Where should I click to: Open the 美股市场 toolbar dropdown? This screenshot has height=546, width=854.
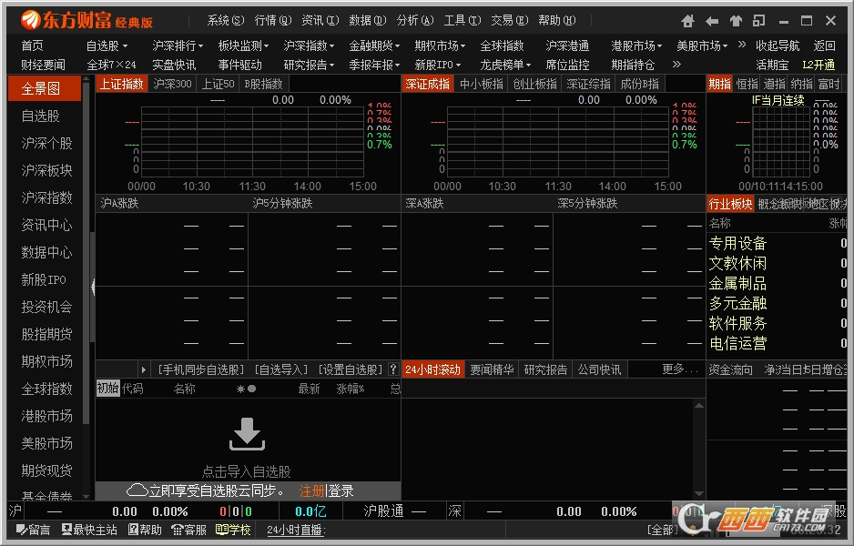click(x=702, y=45)
